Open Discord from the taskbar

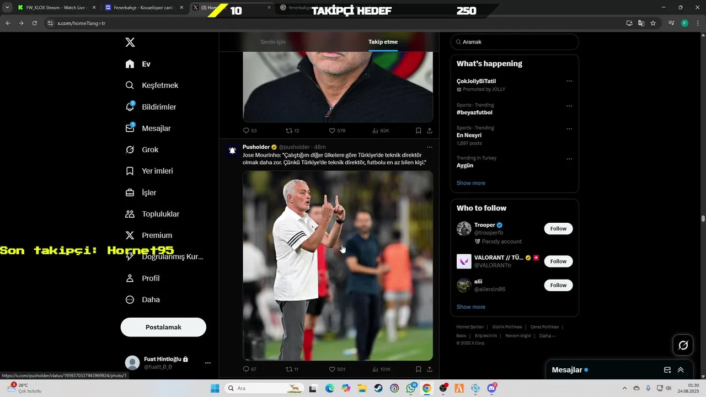[492, 388]
